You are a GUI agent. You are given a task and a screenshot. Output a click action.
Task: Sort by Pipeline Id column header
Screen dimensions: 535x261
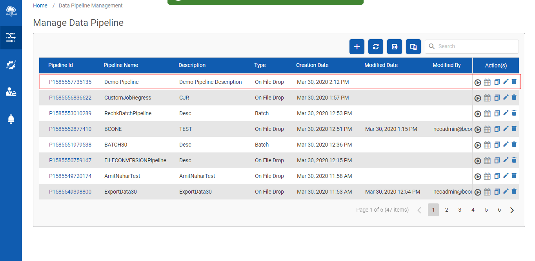pyautogui.click(x=60, y=65)
